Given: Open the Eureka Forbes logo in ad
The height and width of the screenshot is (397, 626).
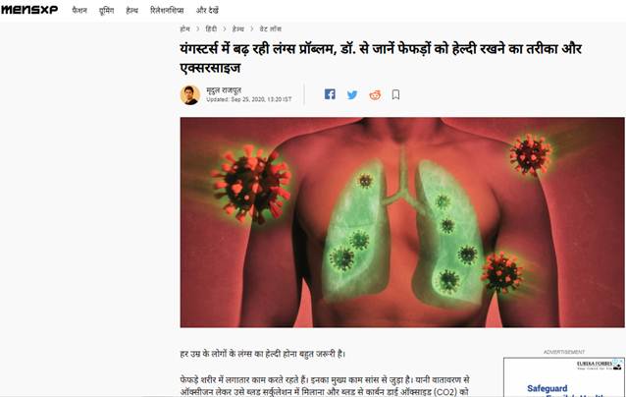Looking at the screenshot, I should (x=599, y=365).
